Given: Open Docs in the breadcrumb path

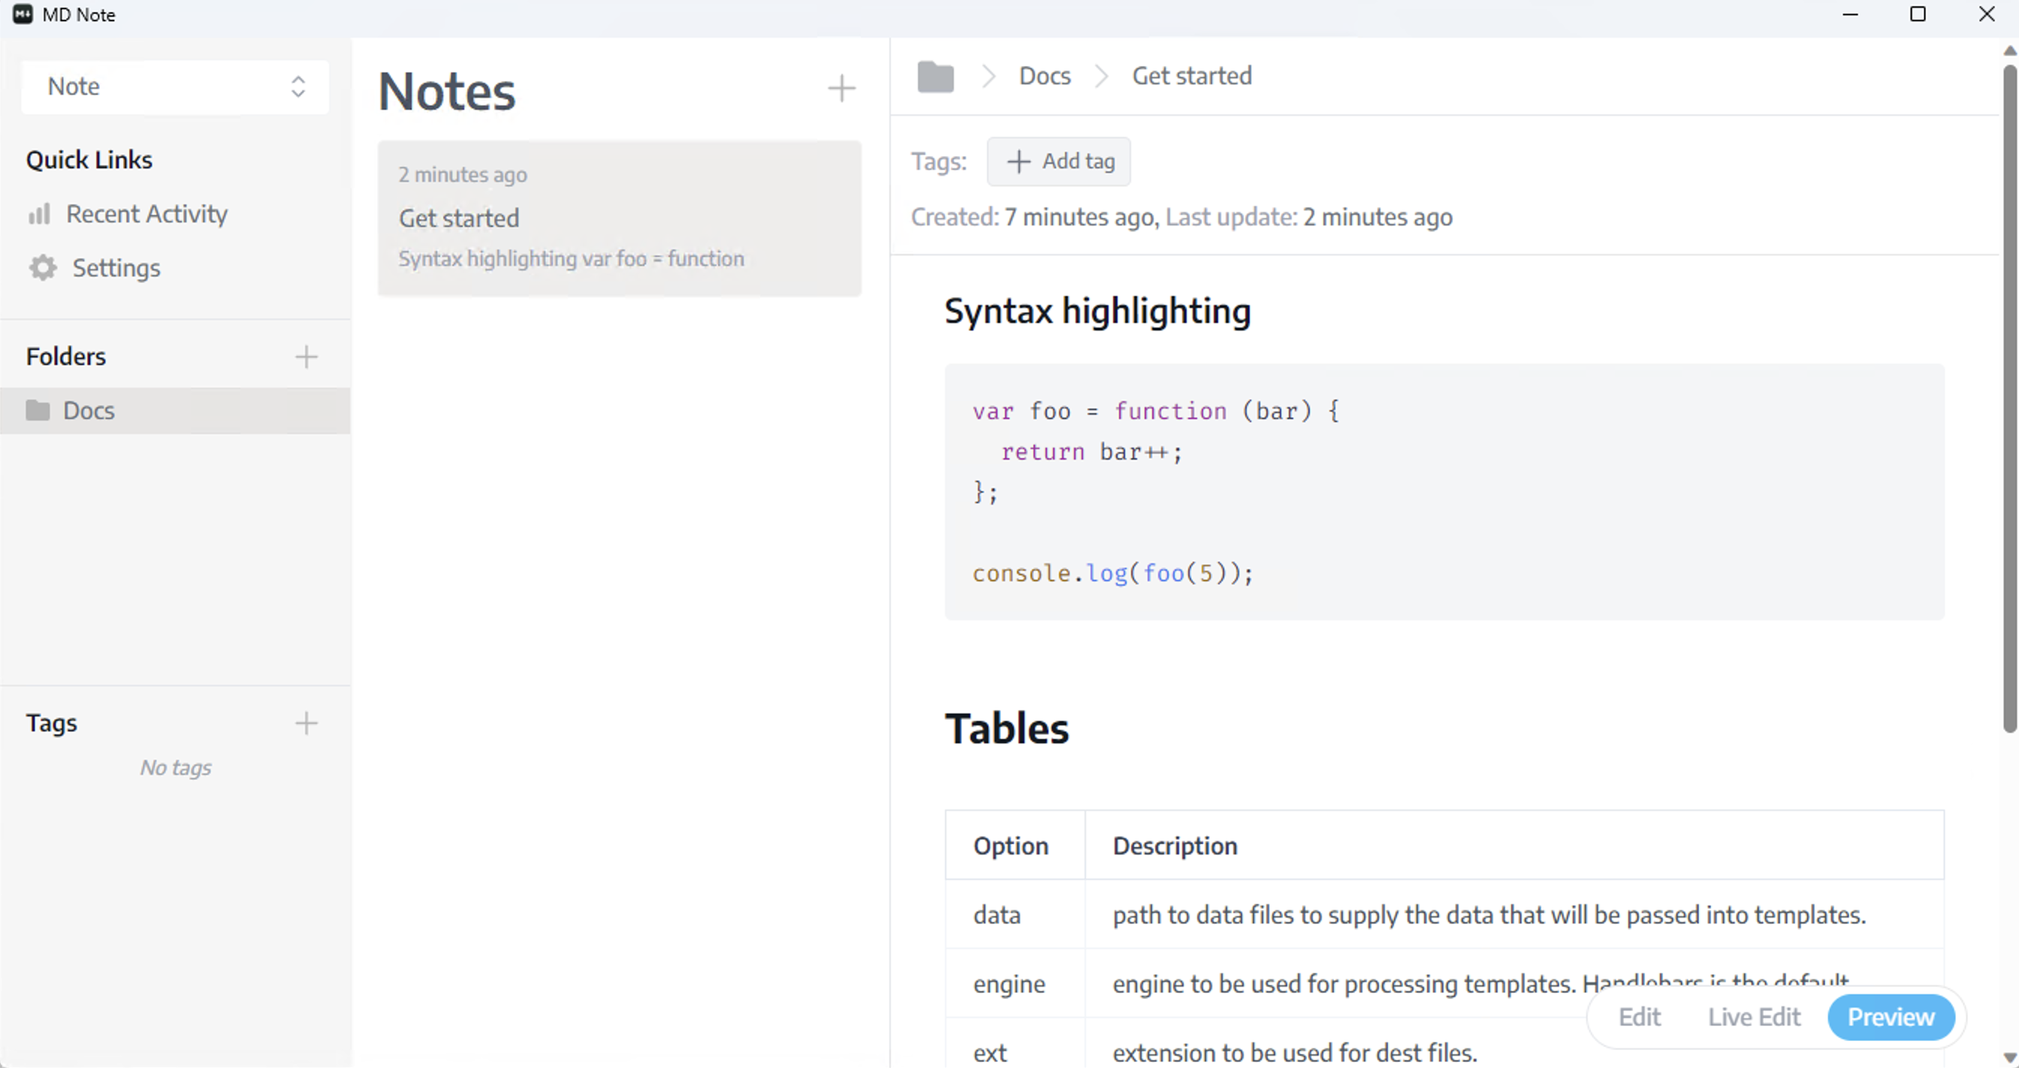Looking at the screenshot, I should point(1044,77).
